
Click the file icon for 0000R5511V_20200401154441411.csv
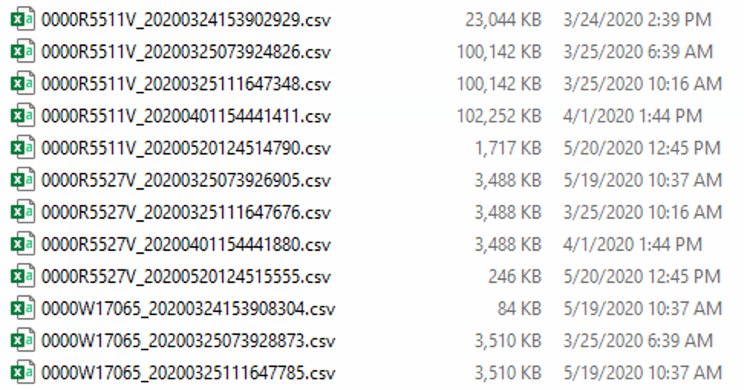pos(22,115)
